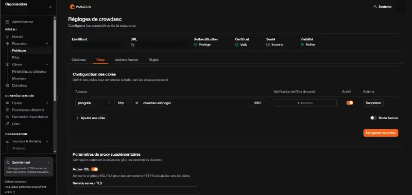The width and height of the screenshot is (412, 195).
Task: Toggle the Activer SSL switch
Action: click(x=94, y=169)
